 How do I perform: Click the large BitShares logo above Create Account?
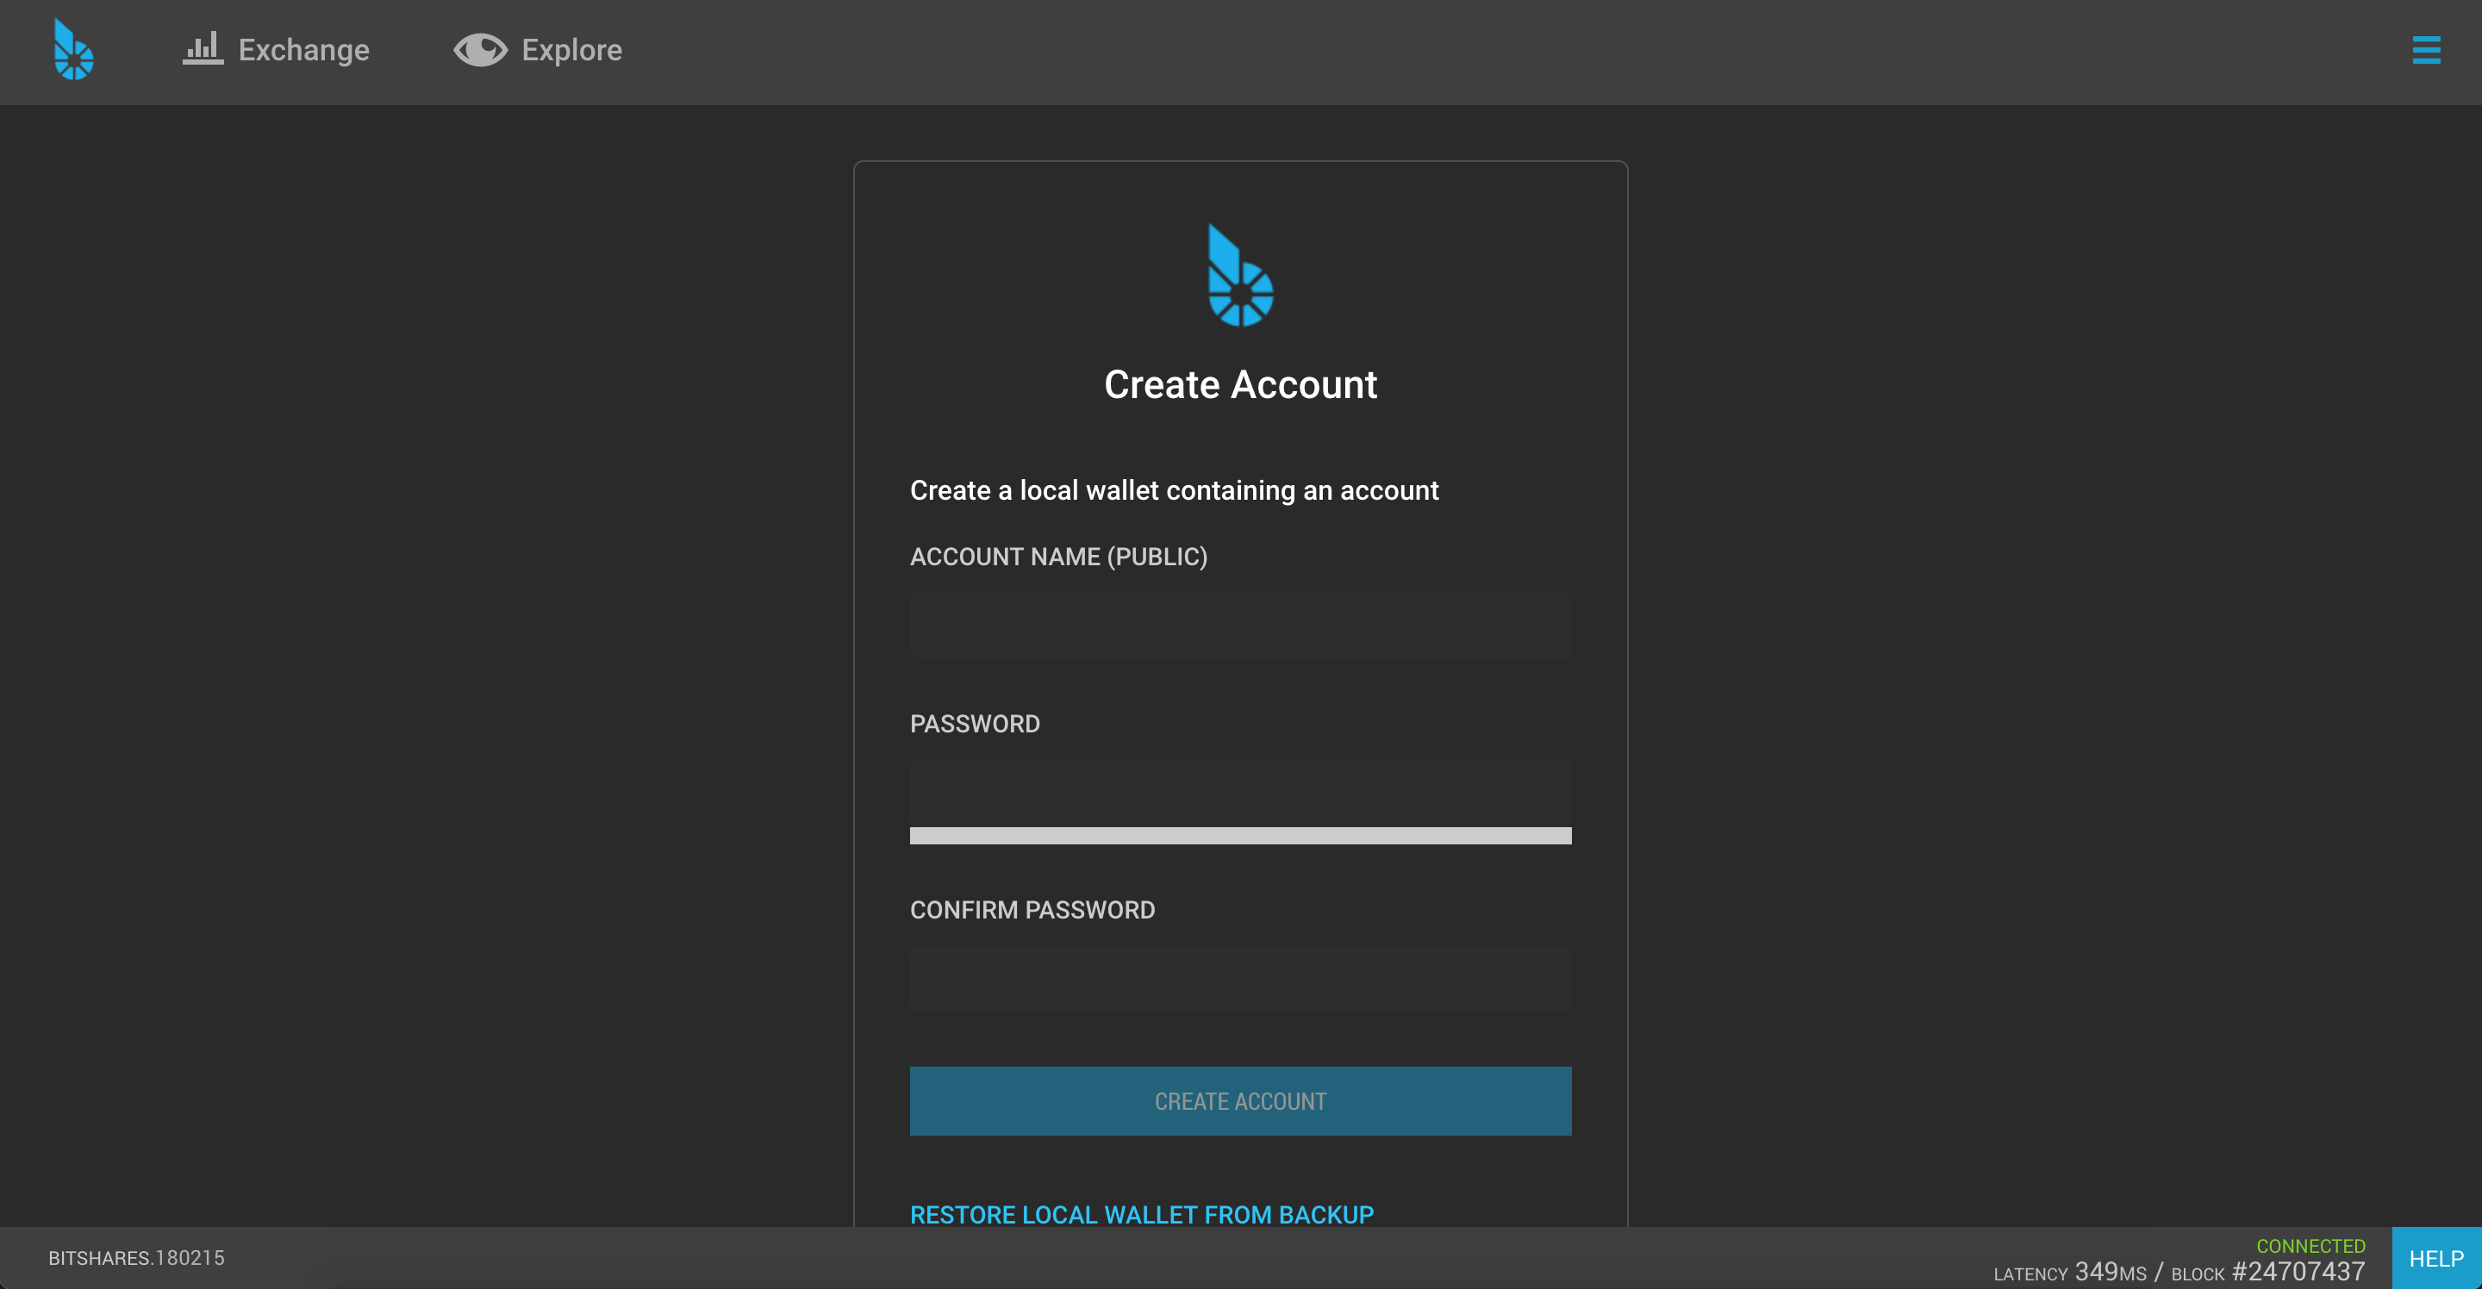[x=1240, y=276]
